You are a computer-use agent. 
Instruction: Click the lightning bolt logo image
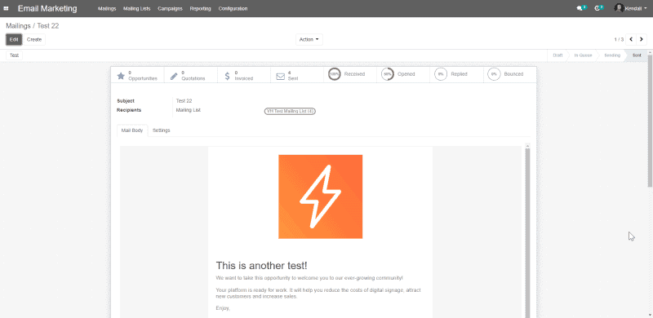coord(320,197)
